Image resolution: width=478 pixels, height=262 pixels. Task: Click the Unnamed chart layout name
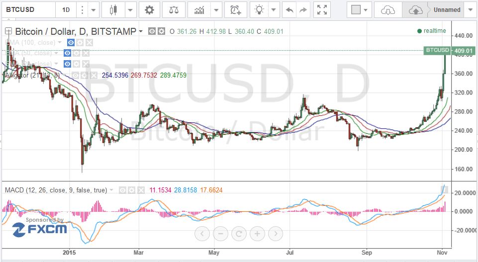[x=447, y=10]
